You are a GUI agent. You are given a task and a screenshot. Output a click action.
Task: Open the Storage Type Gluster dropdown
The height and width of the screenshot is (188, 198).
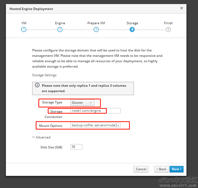82,103
